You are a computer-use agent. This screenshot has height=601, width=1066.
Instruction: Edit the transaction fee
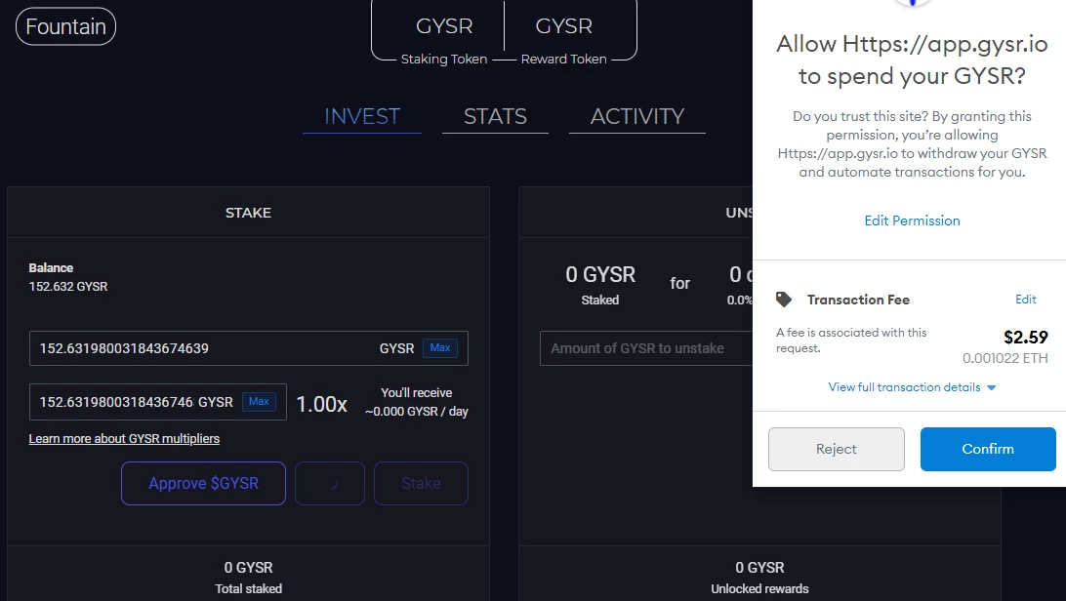[x=1025, y=300]
